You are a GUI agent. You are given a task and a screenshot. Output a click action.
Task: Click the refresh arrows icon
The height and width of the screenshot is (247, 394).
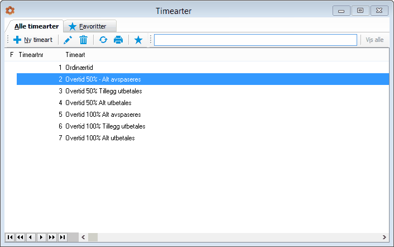coord(103,40)
